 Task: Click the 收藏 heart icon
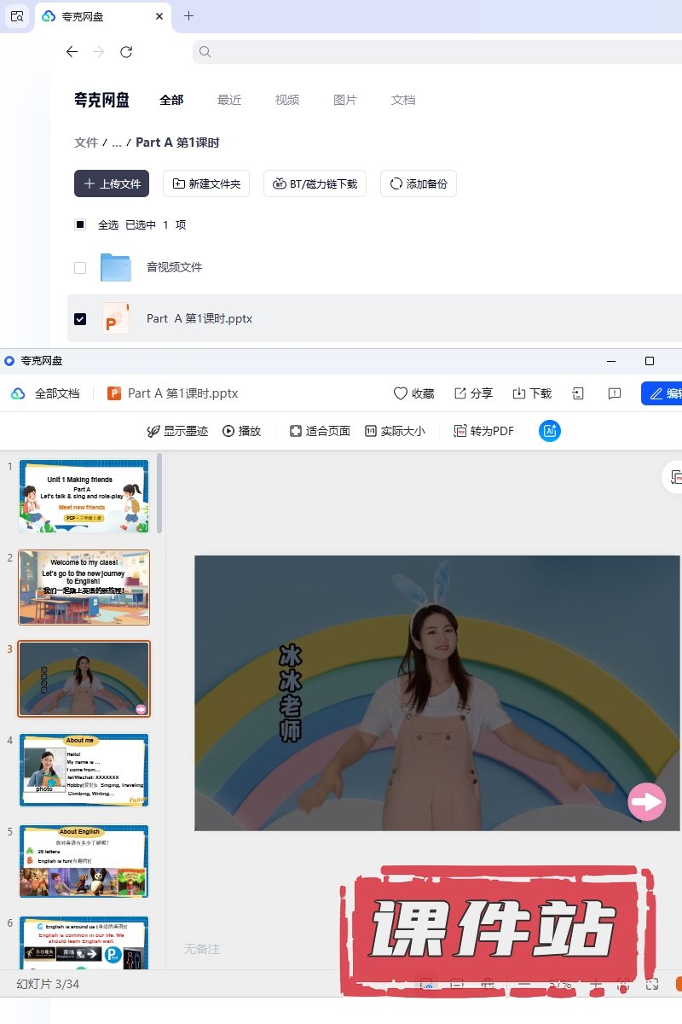[401, 393]
